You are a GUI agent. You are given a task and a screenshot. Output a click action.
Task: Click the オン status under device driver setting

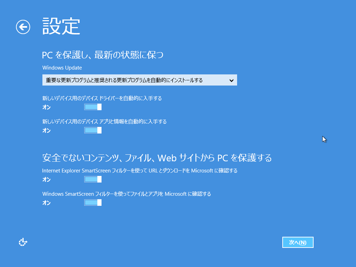(46, 107)
